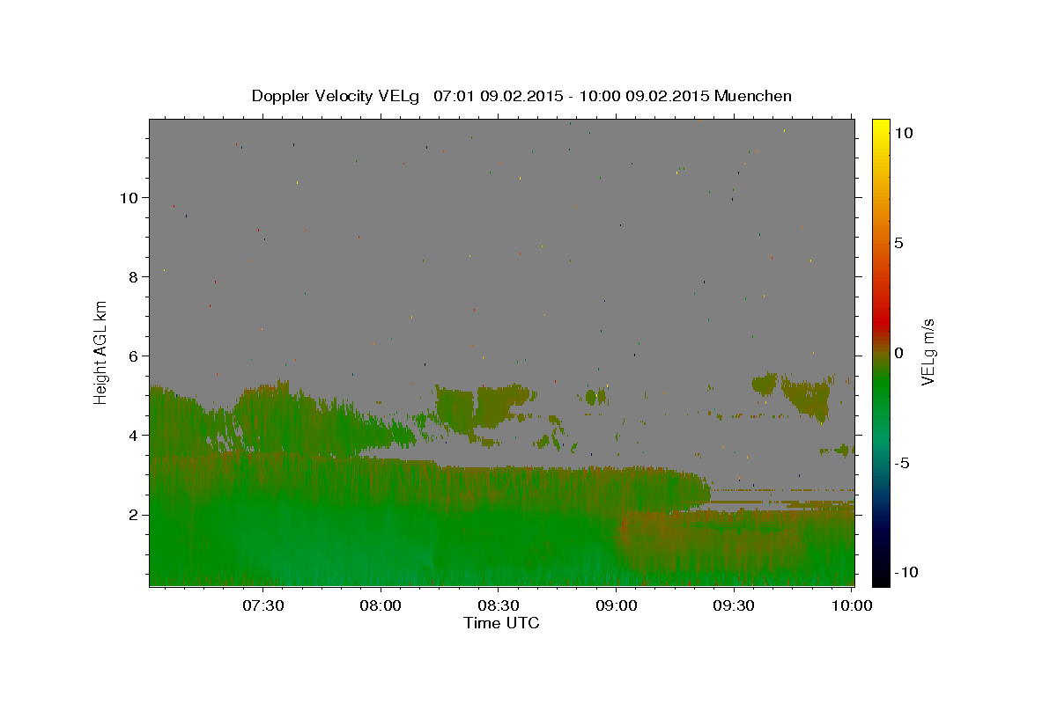Click the height axis value 8
Screen dimensions: 1057x704
(134, 276)
